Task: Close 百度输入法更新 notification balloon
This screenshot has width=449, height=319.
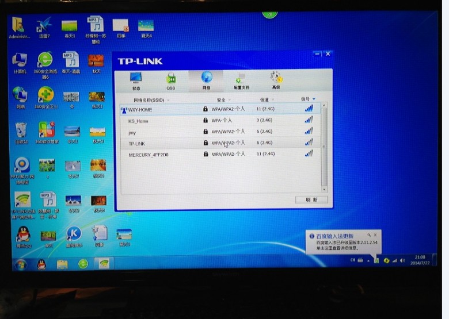Action: 375,235
